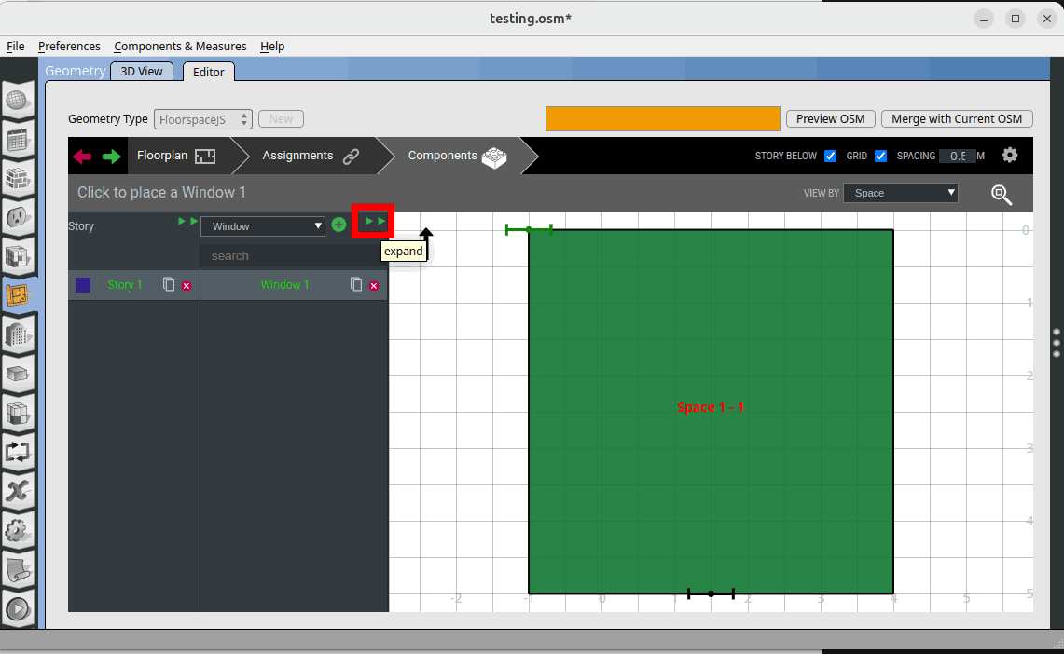
Task: Open the View By Space dropdown
Action: click(x=901, y=193)
